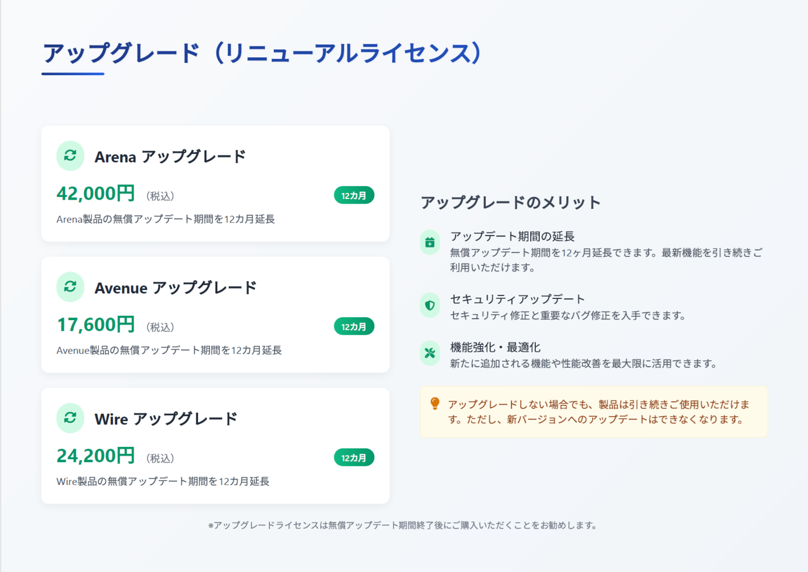This screenshot has height=572, width=808.
Task: Click the Arena upgrade refresh icon
Action: click(70, 155)
